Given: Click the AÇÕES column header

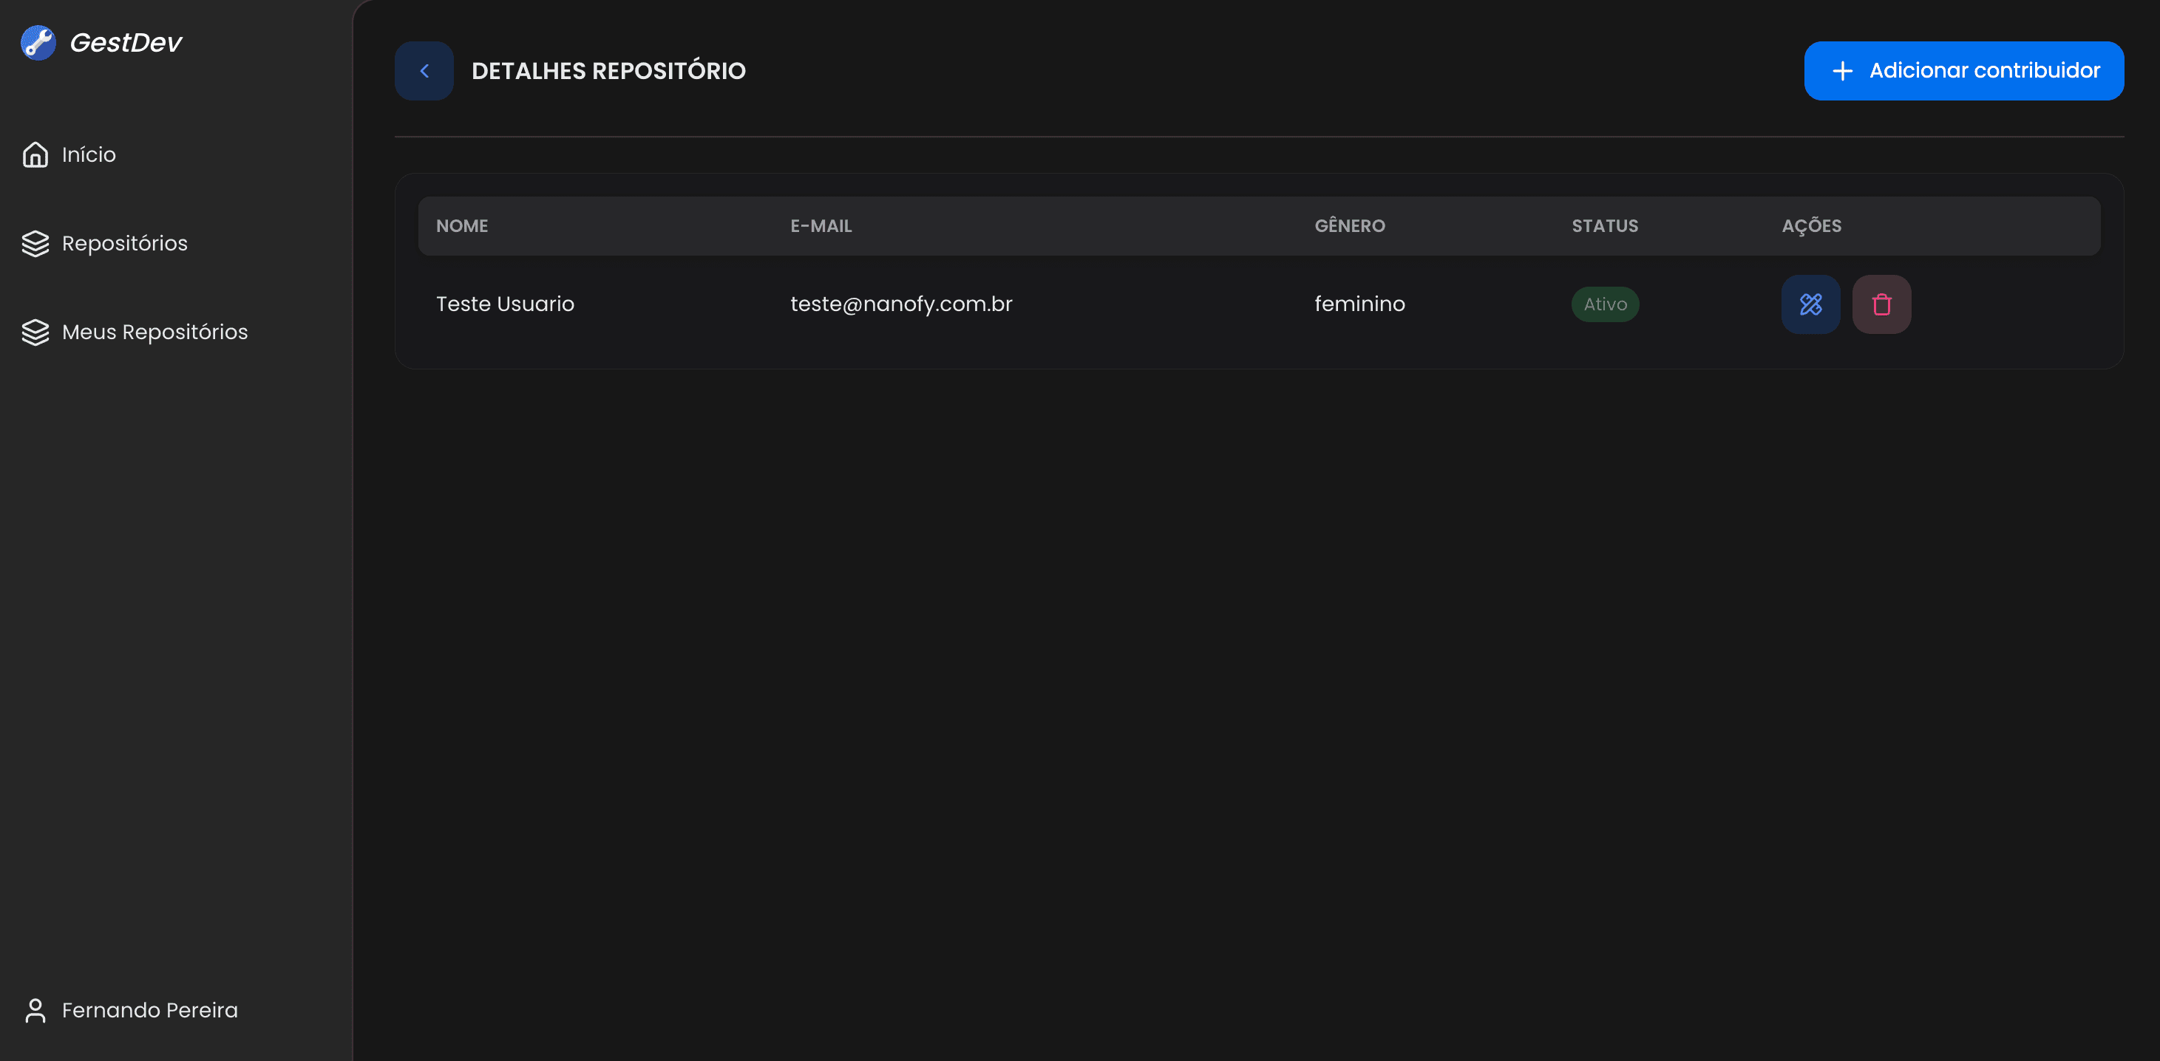Looking at the screenshot, I should [1811, 225].
